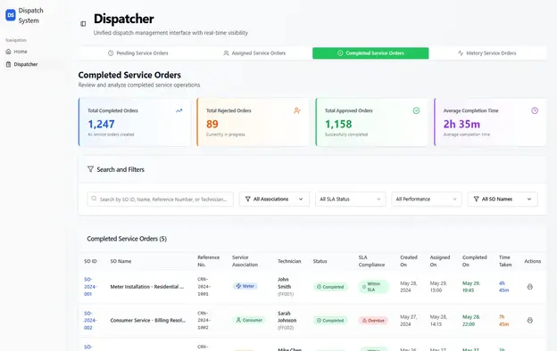557x351 pixels.
Task: Click the Total Rejected Orders card
Action: click(x=253, y=122)
